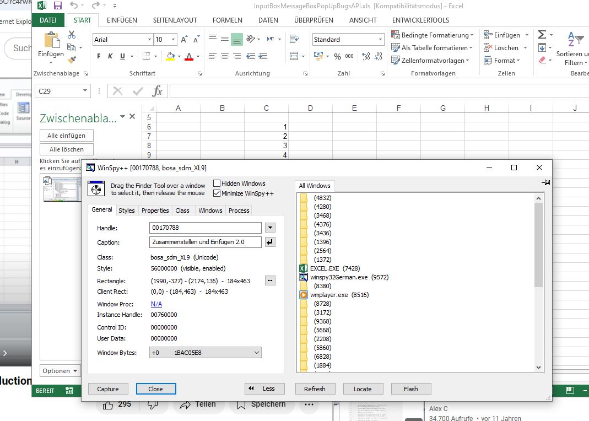589x421 pixels.
Task: Toggle middle vertical alignment
Action: (x=225, y=39)
